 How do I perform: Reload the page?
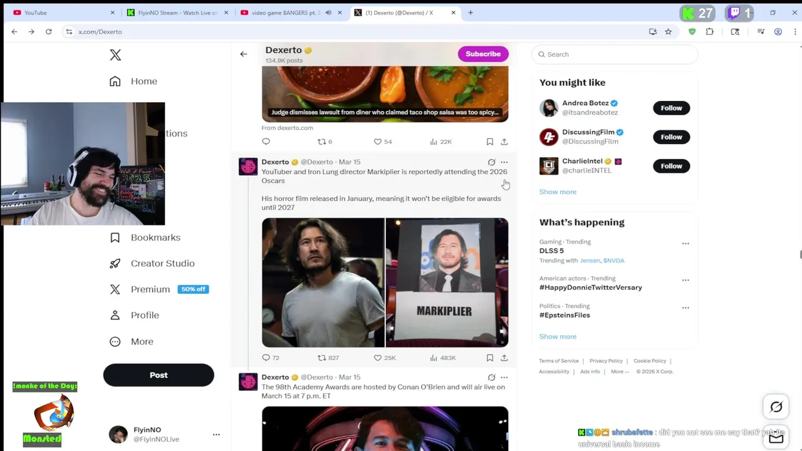[x=48, y=31]
